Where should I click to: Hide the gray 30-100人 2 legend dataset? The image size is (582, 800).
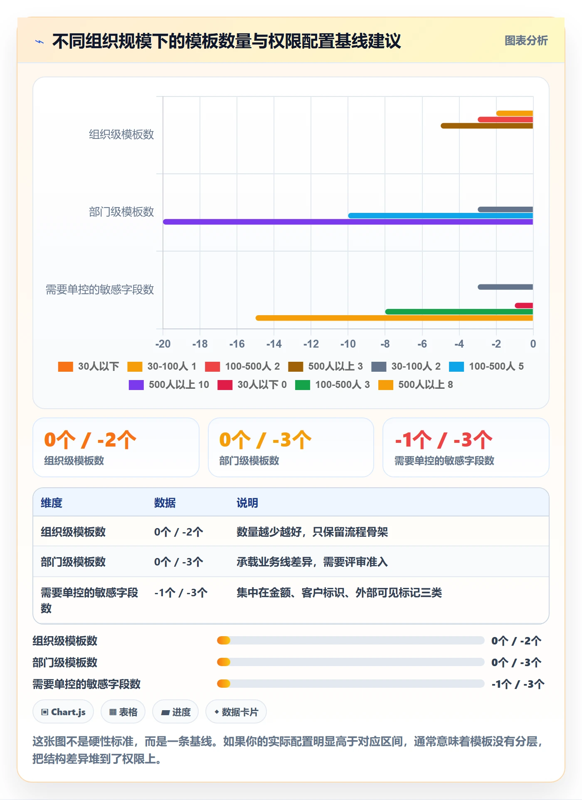click(406, 366)
